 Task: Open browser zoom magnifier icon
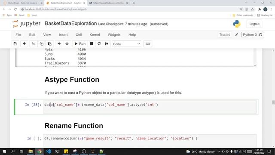pos(241,9)
